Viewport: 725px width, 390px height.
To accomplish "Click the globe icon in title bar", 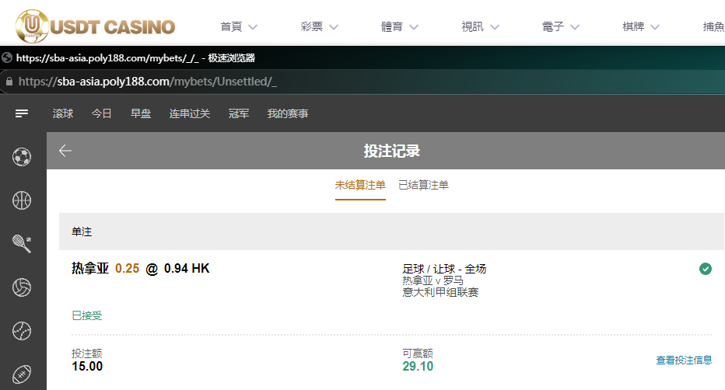I will click(7, 57).
